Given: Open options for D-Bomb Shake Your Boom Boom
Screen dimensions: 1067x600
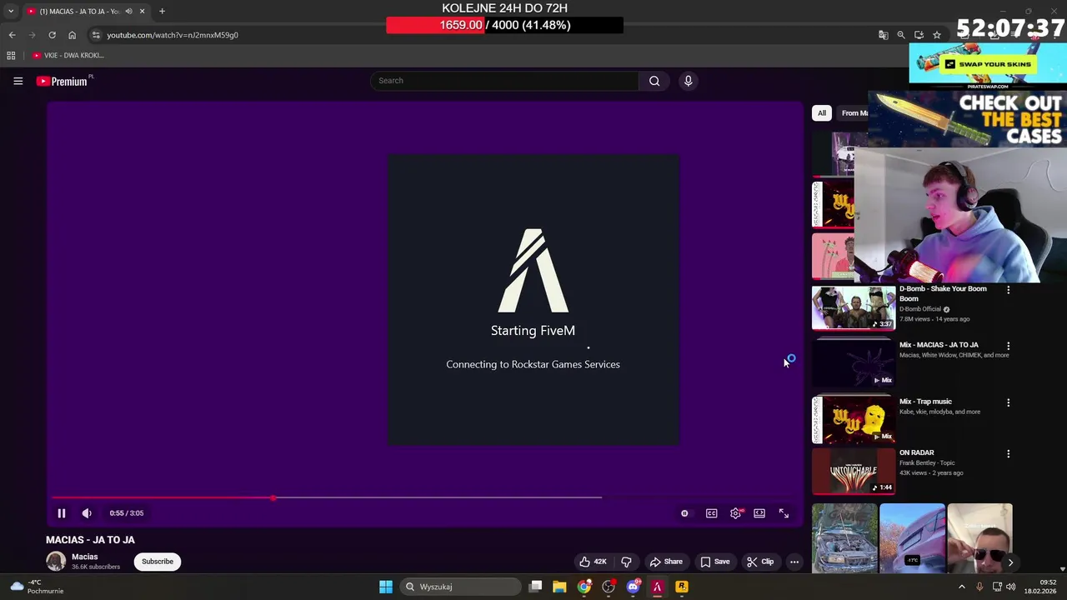Looking at the screenshot, I should [1008, 290].
